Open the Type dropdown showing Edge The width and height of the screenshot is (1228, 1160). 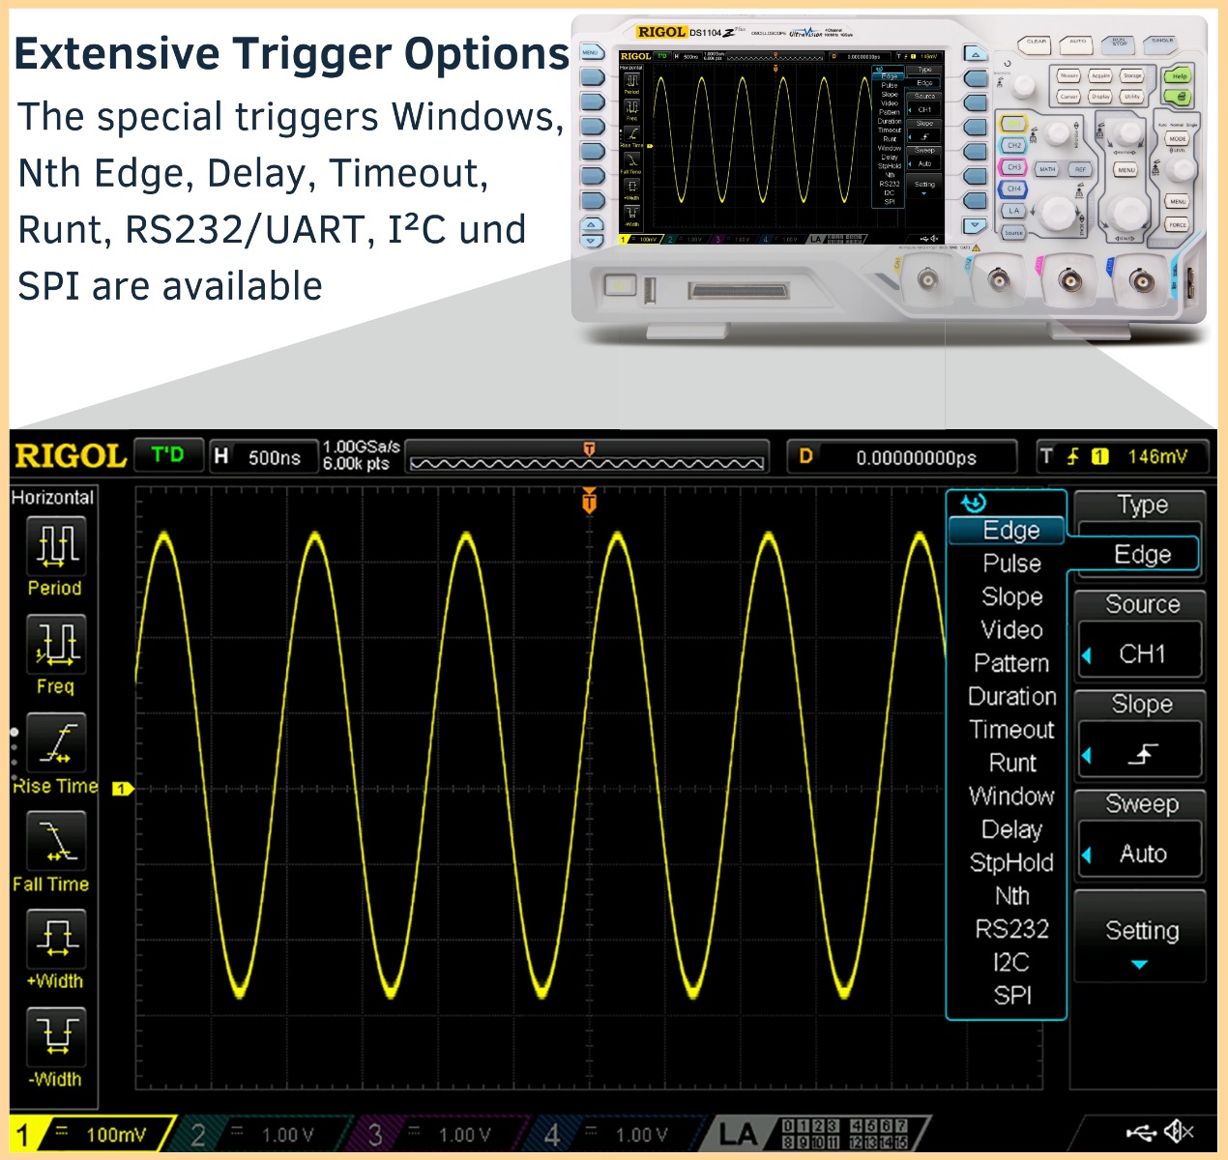pyautogui.click(x=1139, y=554)
